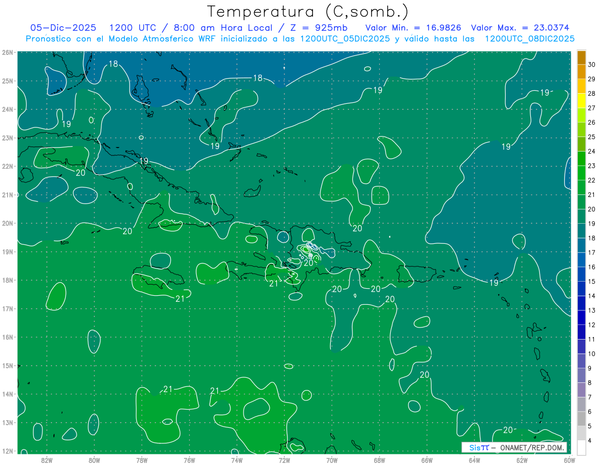Click the "18N" latitude axis label
The width and height of the screenshot is (605, 467).
click(x=8, y=280)
